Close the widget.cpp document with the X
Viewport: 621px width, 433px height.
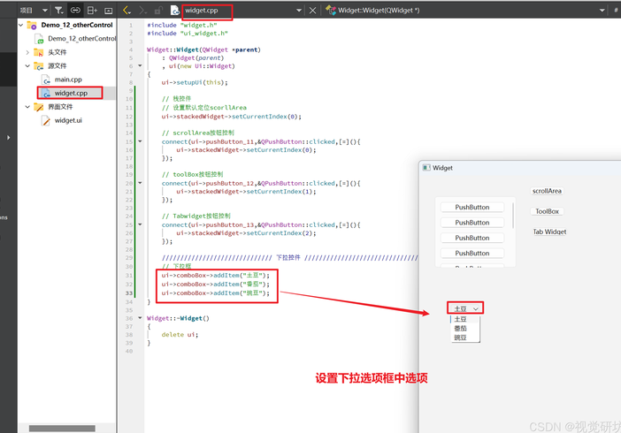click(312, 11)
